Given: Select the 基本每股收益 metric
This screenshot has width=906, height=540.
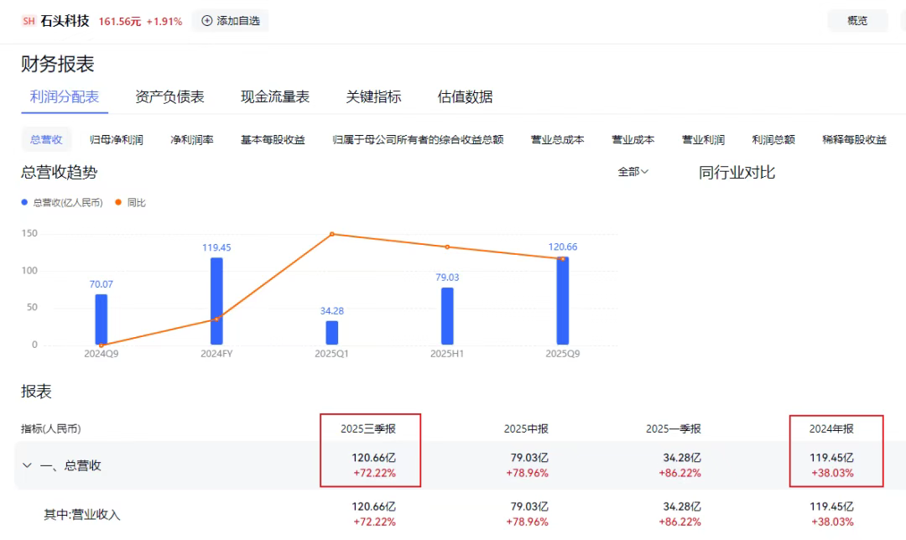Looking at the screenshot, I should pyautogui.click(x=273, y=140).
